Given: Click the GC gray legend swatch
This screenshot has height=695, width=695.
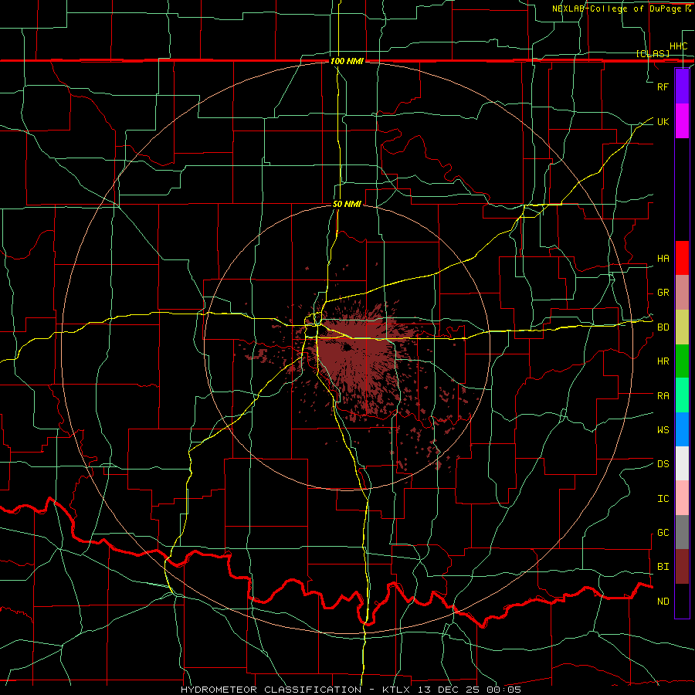Looking at the screenshot, I should 682,532.
